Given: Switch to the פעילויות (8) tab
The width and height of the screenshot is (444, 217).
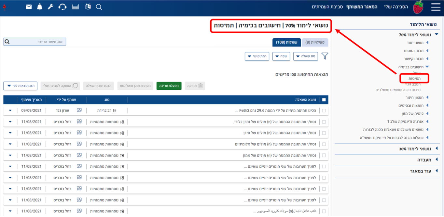Looking at the screenshot, I should pos(315,42).
